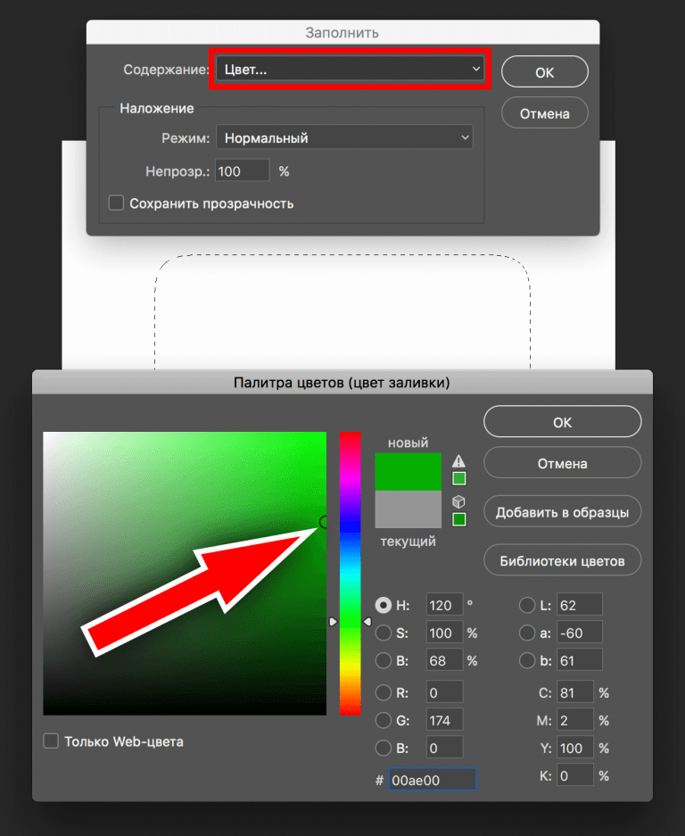Click the right hue slider arrow

tap(367, 622)
